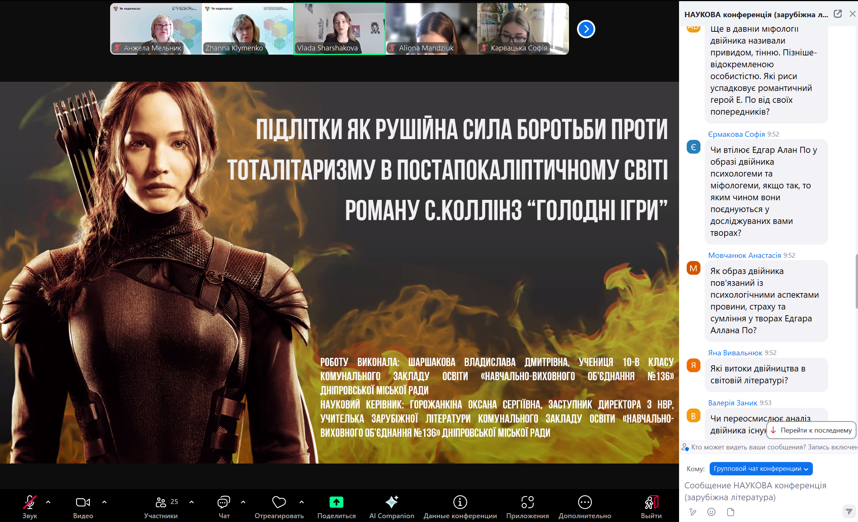This screenshot has height=522, width=858.
Task: Pop out the chat panel window
Action: (838, 14)
